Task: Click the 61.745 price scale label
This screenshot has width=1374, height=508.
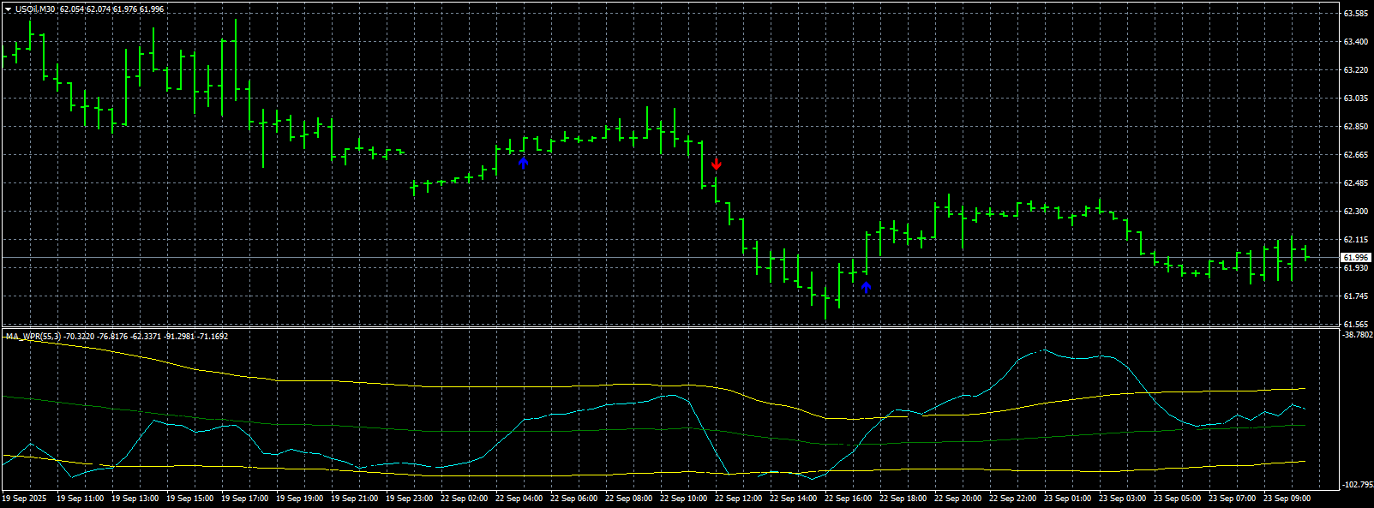Action: (1356, 296)
